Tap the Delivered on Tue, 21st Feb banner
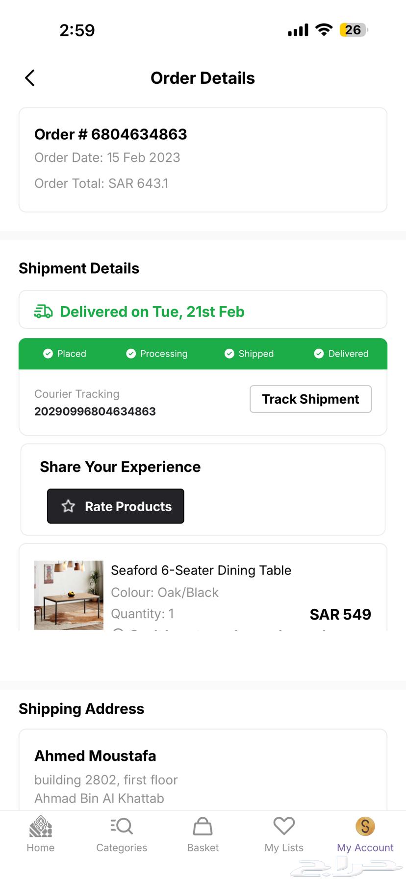406x883 pixels. pyautogui.click(x=152, y=312)
